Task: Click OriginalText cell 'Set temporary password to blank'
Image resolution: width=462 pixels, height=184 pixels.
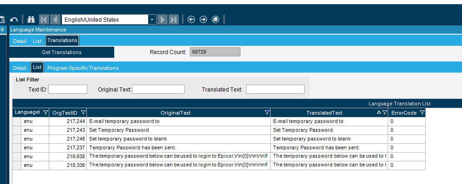Action: coord(179,139)
